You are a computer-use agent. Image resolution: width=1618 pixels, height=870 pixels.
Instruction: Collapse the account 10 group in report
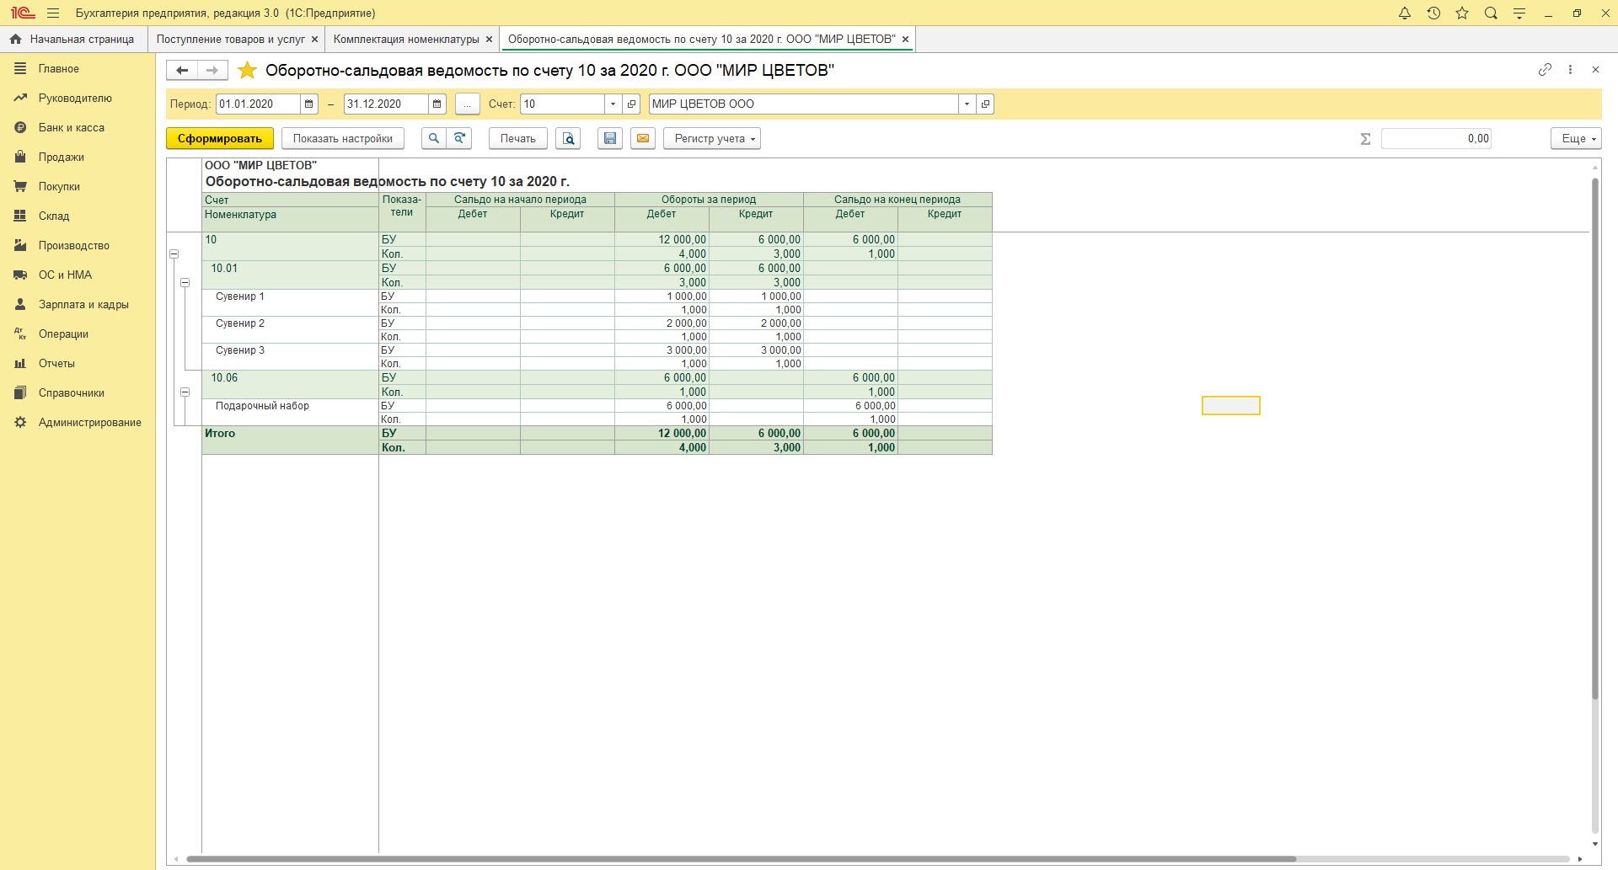point(174,254)
